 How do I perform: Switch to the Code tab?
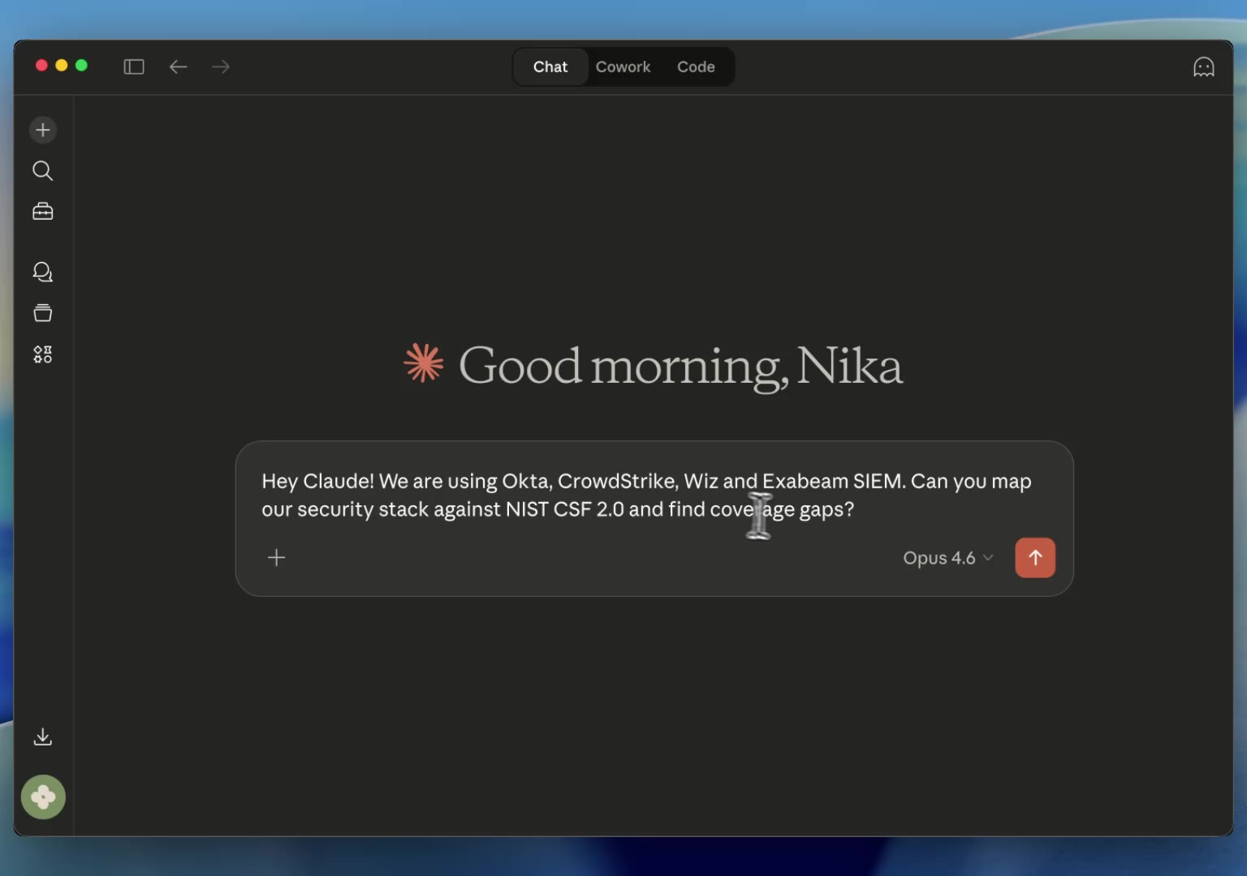[x=696, y=67]
